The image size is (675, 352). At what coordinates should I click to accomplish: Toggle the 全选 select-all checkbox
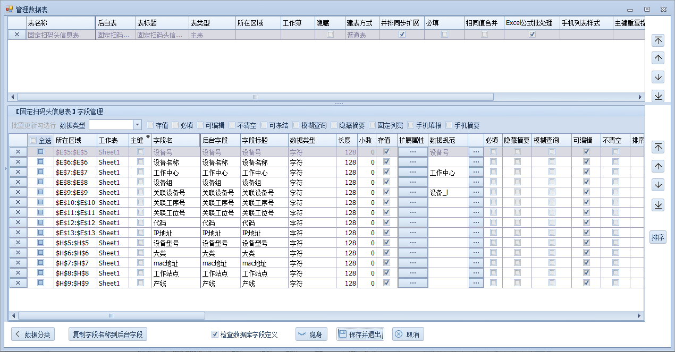click(x=33, y=141)
